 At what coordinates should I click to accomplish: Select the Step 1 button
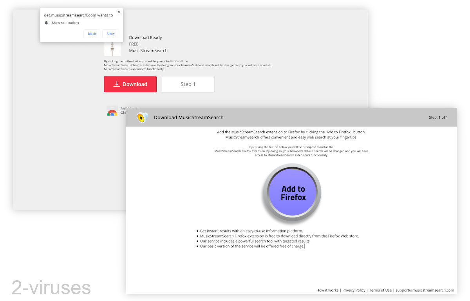point(188,84)
